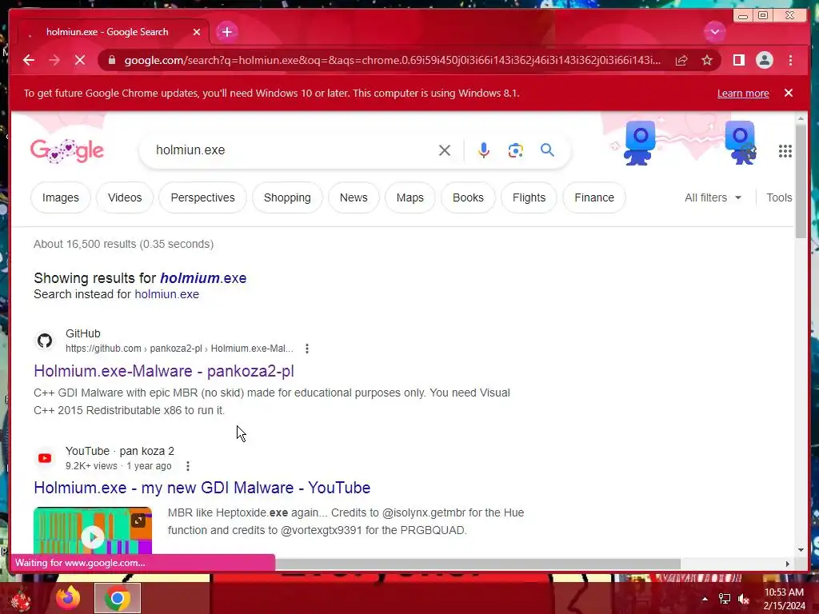Switch to the News results filter

coord(354,198)
